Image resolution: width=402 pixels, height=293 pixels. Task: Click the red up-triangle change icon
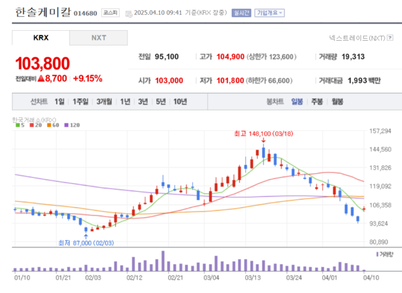click(x=41, y=78)
